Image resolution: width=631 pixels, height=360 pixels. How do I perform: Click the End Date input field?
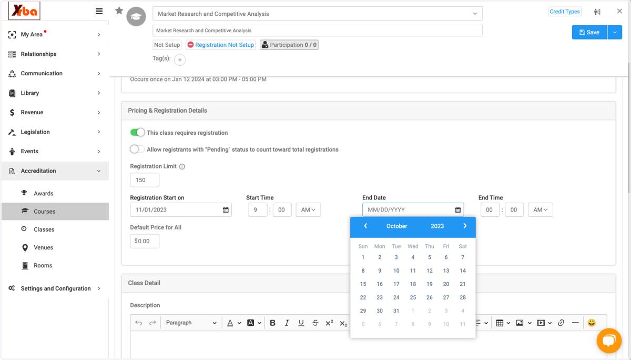click(413, 209)
